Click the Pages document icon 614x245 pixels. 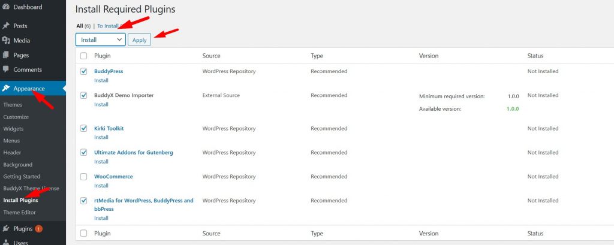point(6,55)
